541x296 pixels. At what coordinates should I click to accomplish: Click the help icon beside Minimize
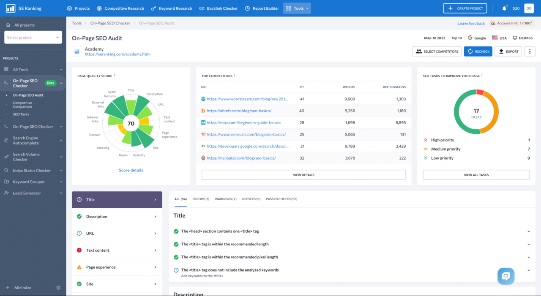[58, 288]
